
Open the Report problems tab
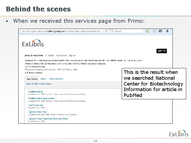(x=56, y=79)
